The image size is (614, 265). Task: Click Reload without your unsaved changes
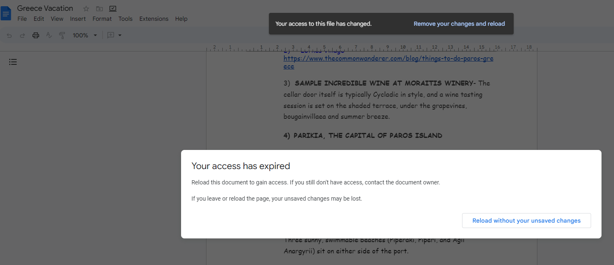[526, 221]
